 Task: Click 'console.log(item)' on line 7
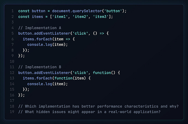[47, 45]
